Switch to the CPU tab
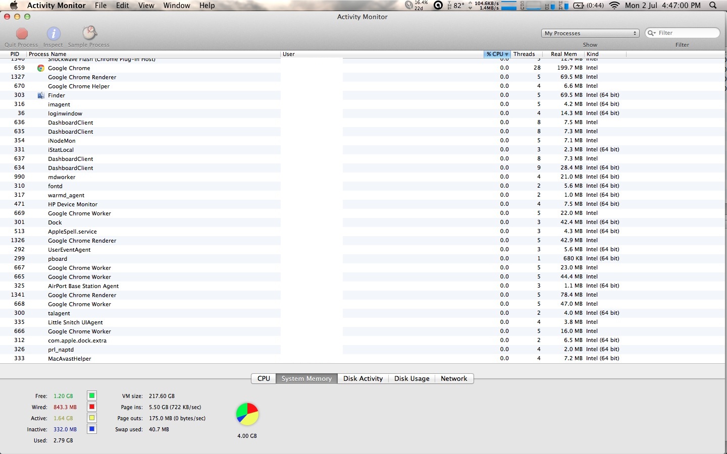 click(264, 378)
